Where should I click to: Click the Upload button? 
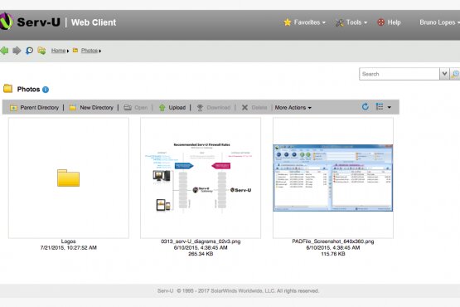[x=172, y=108]
